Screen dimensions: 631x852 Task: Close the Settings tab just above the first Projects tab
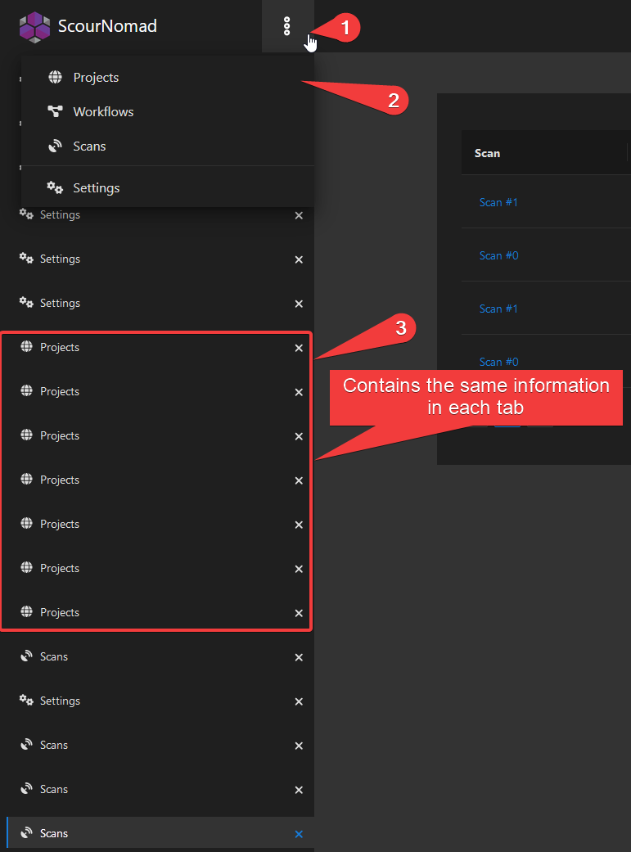point(299,304)
